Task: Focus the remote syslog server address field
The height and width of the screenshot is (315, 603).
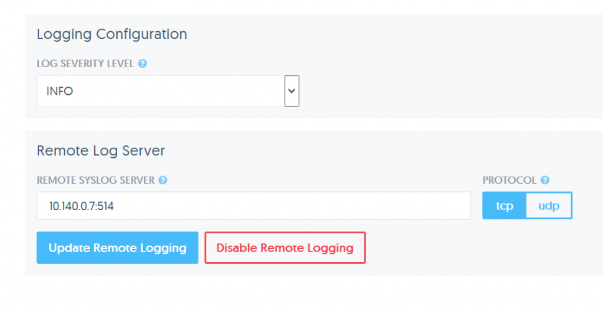Action: pyautogui.click(x=253, y=205)
